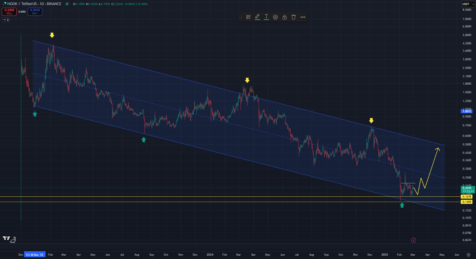The image size is (476, 259).
Task: Open drawing settings hexagon icon
Action: [275, 17]
